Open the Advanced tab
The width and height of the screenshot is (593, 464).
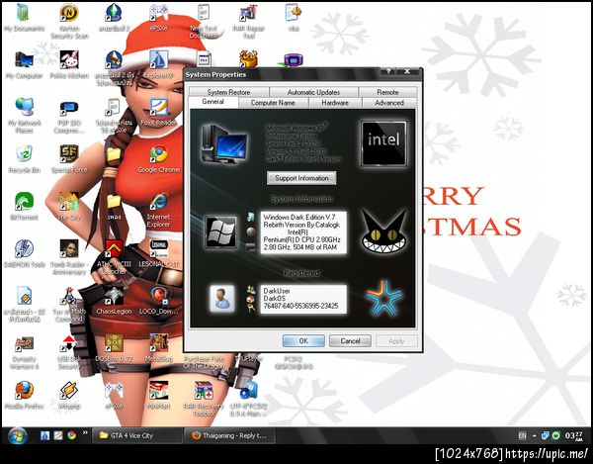(x=389, y=103)
